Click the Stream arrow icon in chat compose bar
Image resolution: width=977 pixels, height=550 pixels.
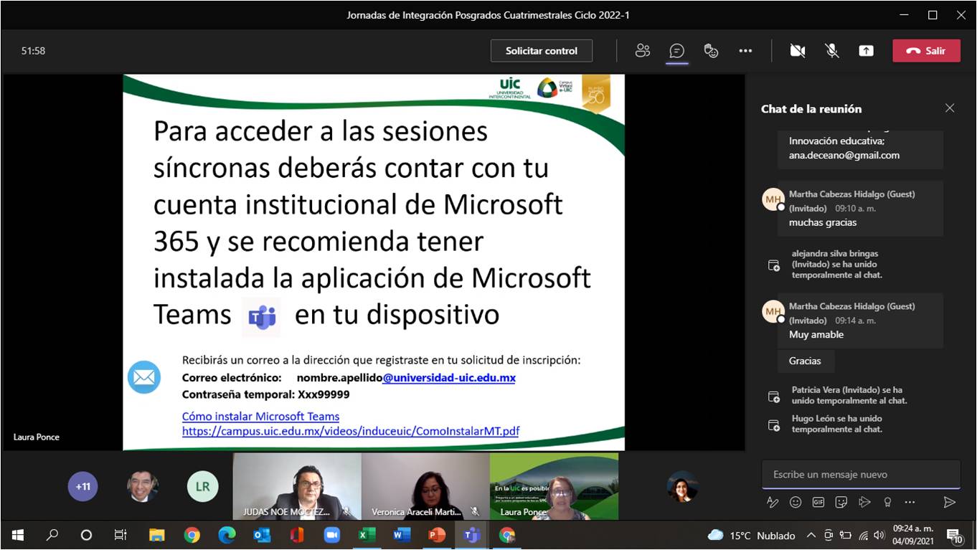(x=864, y=503)
